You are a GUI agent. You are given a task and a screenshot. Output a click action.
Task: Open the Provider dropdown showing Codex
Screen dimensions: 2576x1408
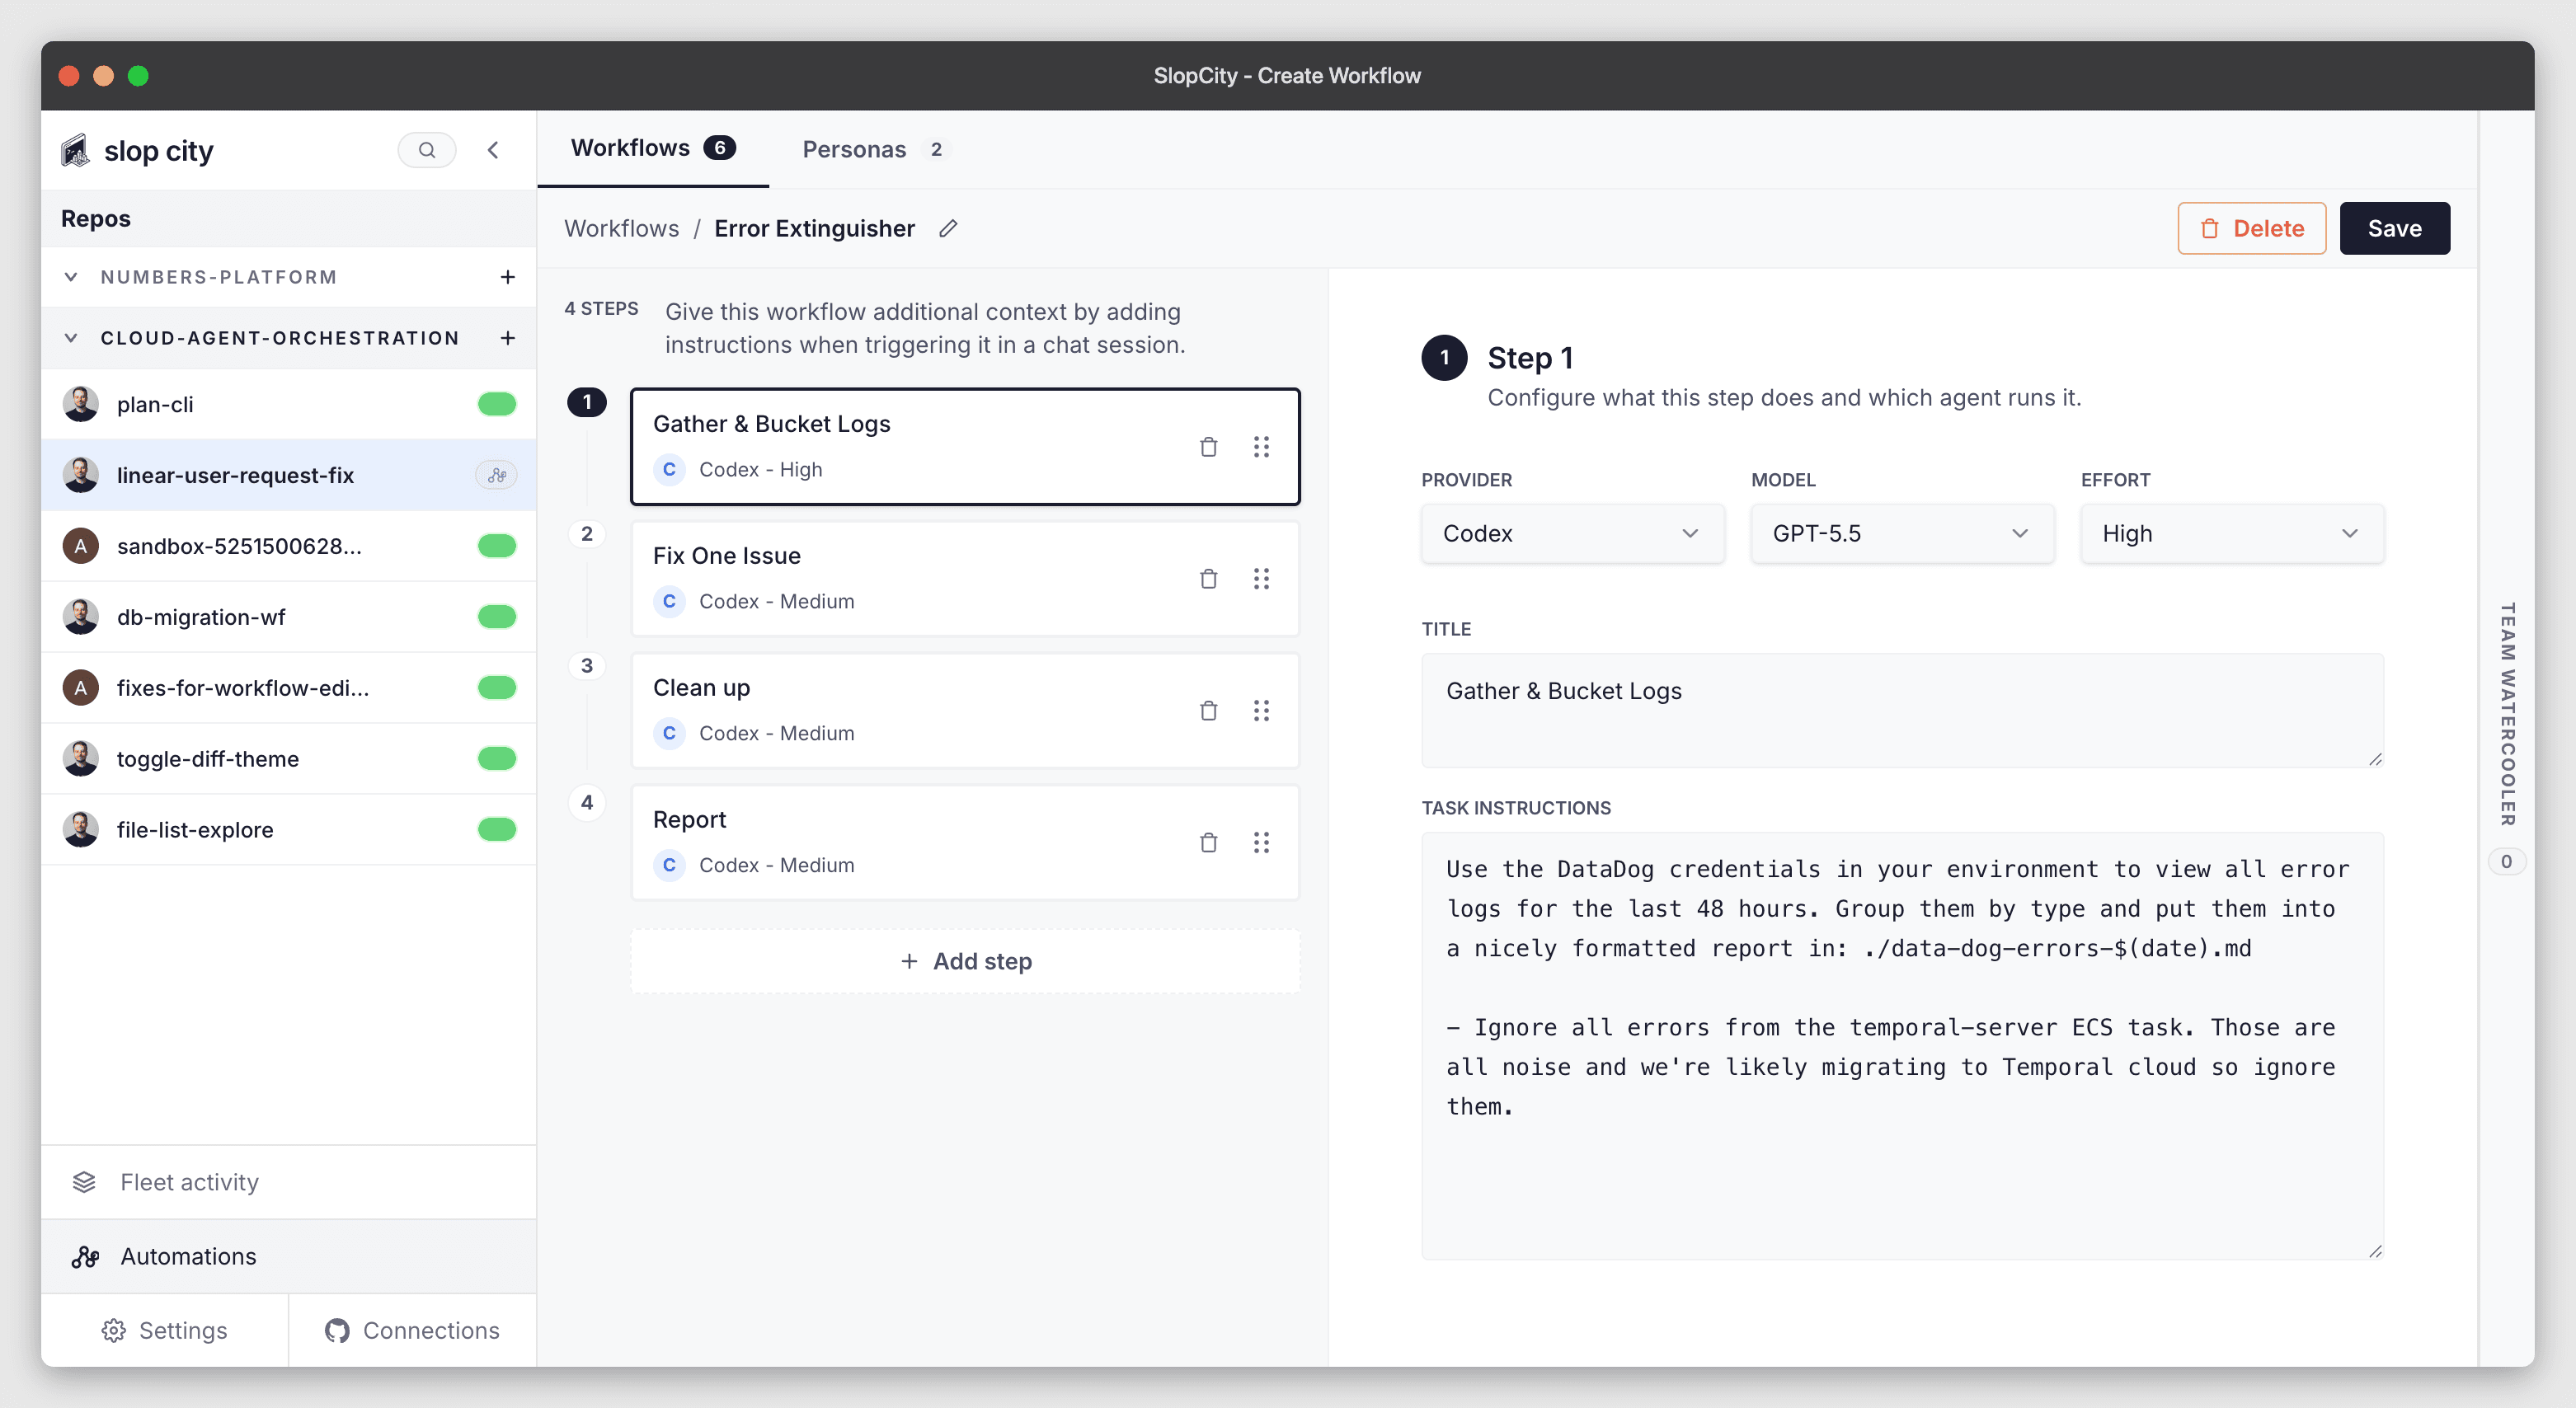pyautogui.click(x=1572, y=534)
